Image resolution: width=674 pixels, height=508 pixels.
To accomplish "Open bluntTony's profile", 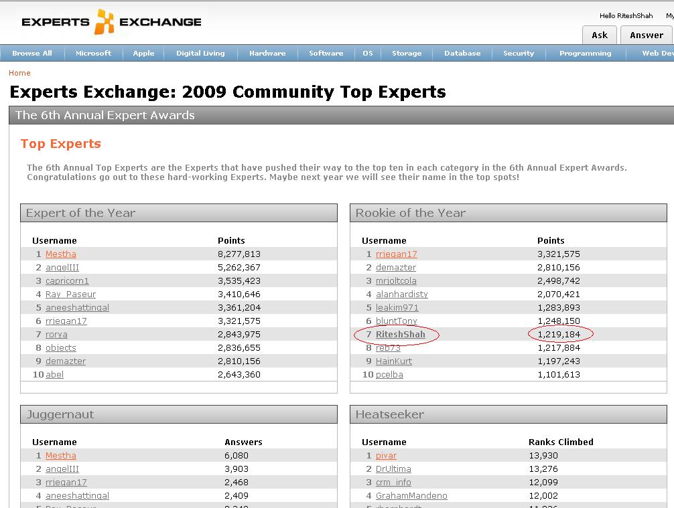I will (397, 321).
